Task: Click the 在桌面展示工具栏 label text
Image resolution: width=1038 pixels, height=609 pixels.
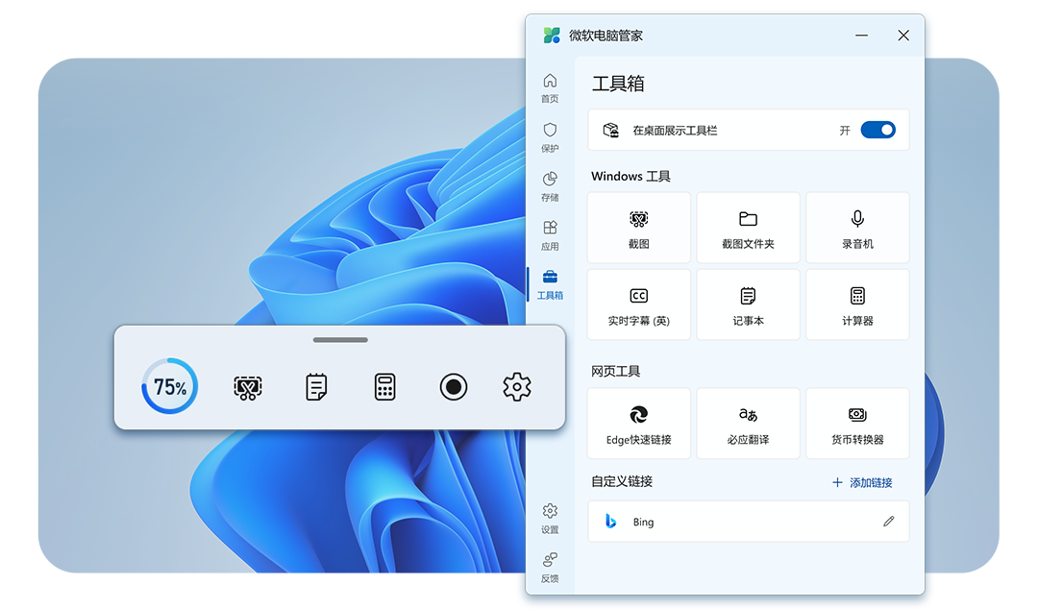Action: tap(675, 131)
